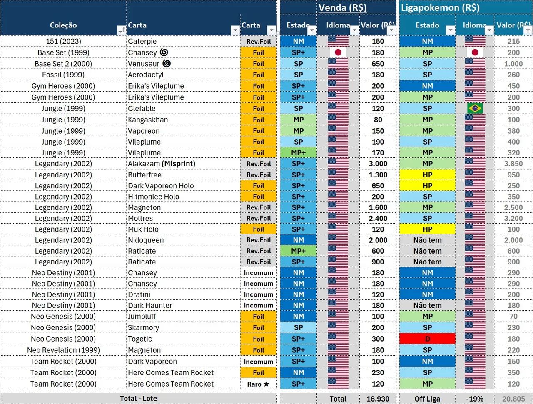Click the "Raro ★" cell
This screenshot has width=533, height=404.
point(259,384)
